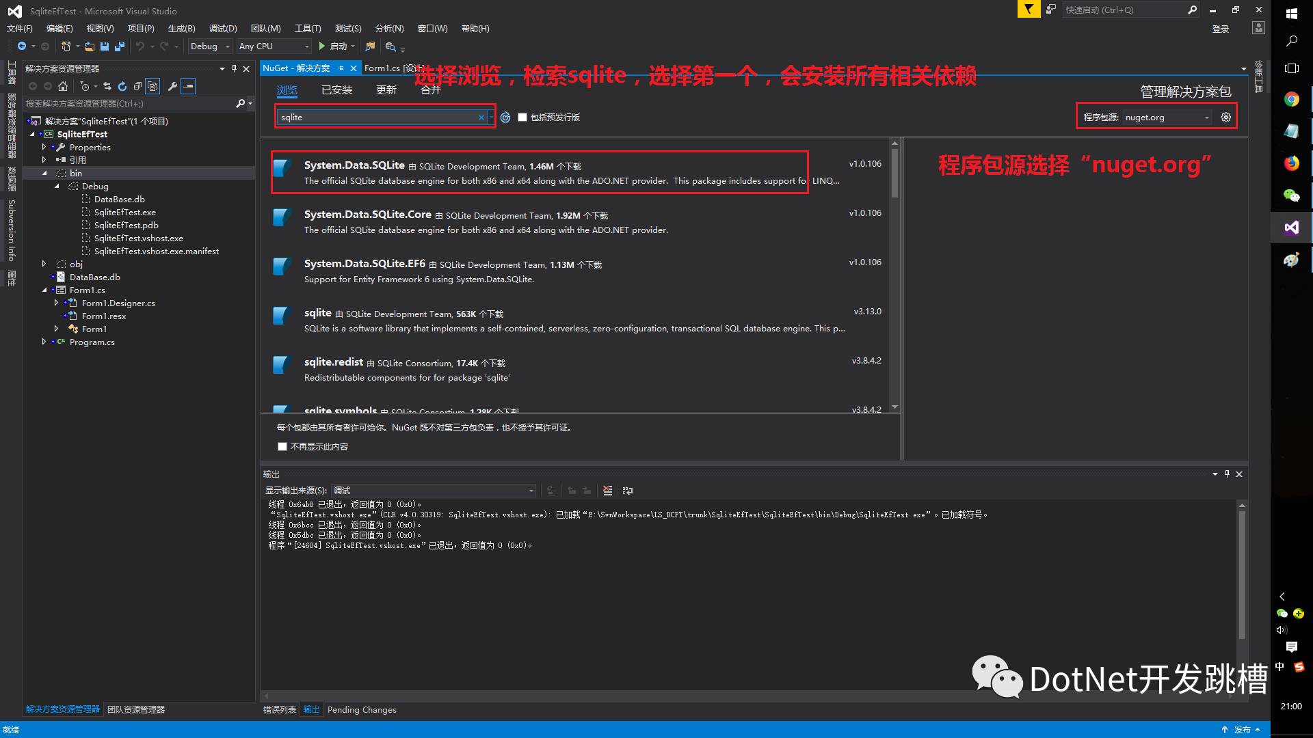This screenshot has width=1313, height=738.
Task: Toggle Preview Selected Items icon
Action: pyautogui.click(x=189, y=86)
